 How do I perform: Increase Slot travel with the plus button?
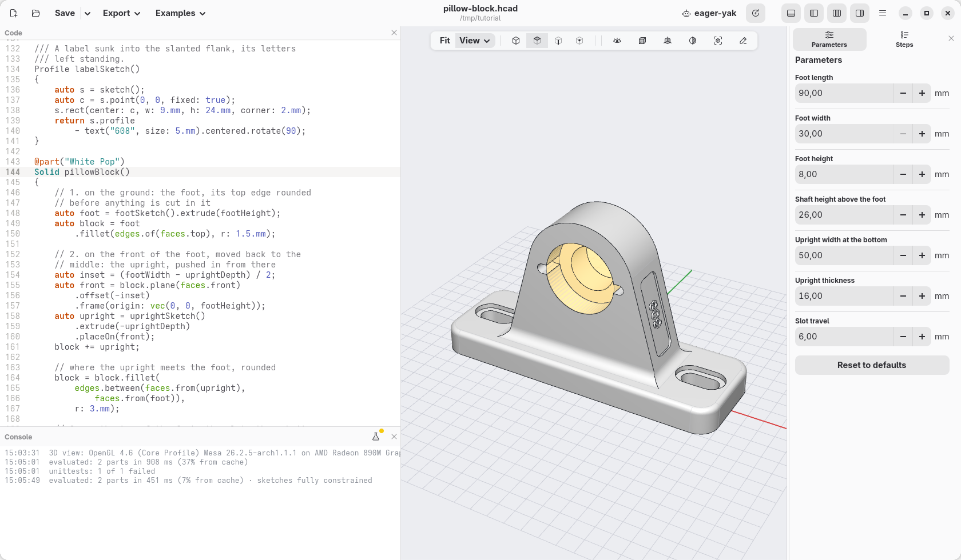point(922,337)
